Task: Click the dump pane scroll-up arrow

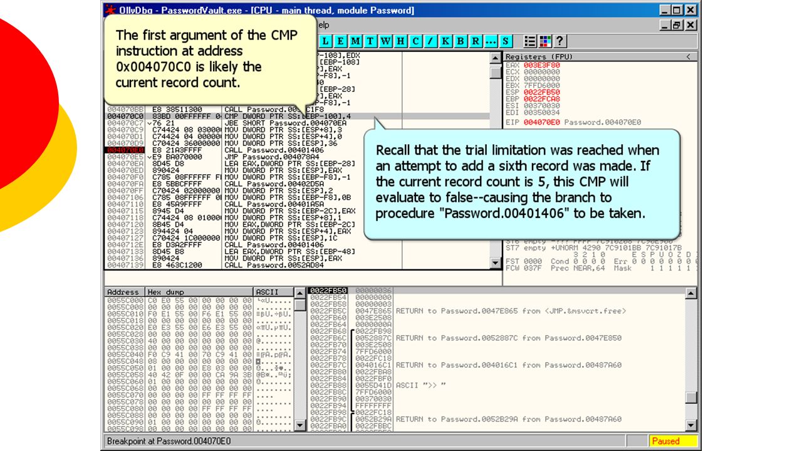Action: (300, 293)
